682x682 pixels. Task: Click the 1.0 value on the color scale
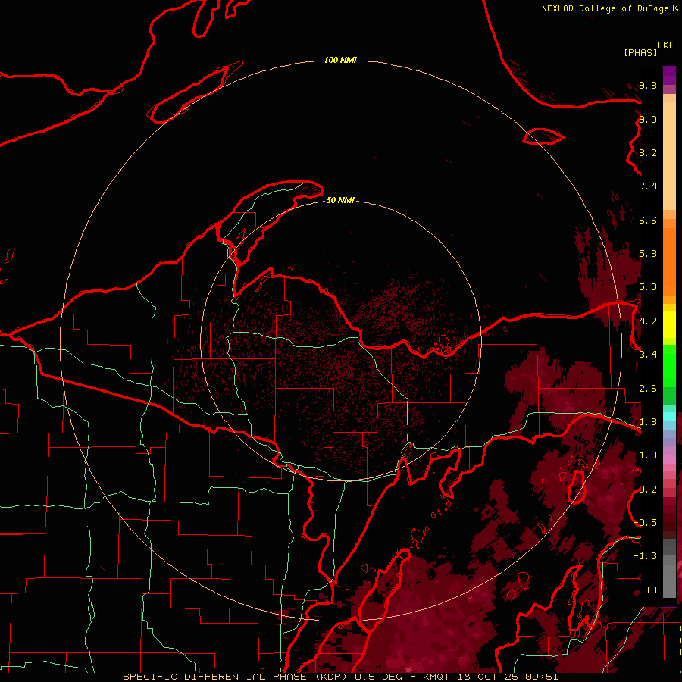click(x=648, y=455)
